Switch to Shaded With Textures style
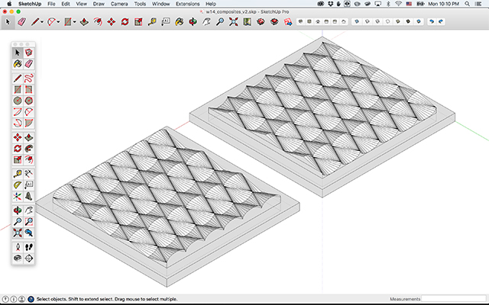Image resolution: width=489 pixels, height=305 pixels. (408, 21)
